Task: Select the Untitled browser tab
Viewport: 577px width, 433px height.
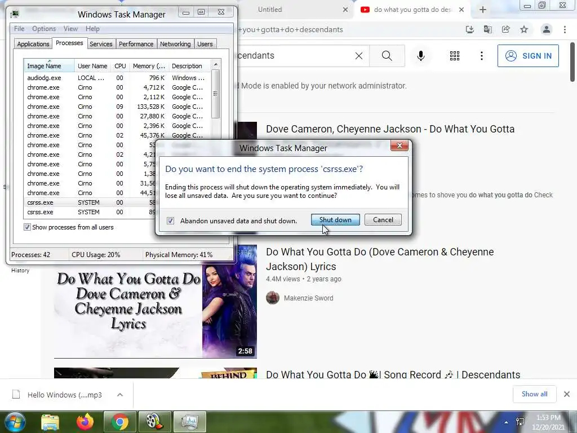Action: click(294, 10)
